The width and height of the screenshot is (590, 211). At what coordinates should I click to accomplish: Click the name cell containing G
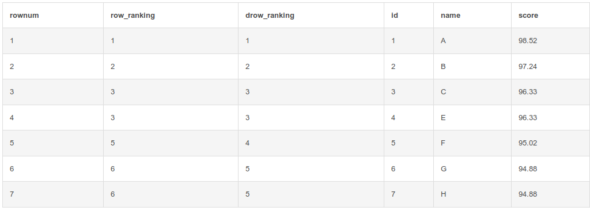472,169
